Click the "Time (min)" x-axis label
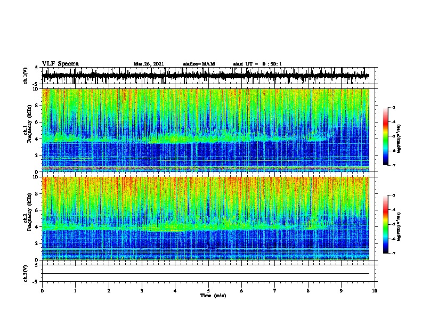Screen dimensions: 422x326 (213, 296)
